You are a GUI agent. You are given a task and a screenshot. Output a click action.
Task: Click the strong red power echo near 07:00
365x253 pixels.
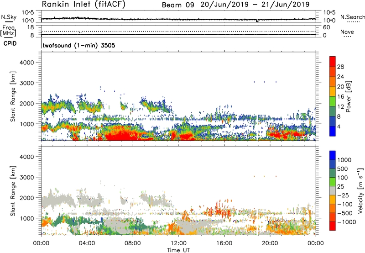point(121,135)
